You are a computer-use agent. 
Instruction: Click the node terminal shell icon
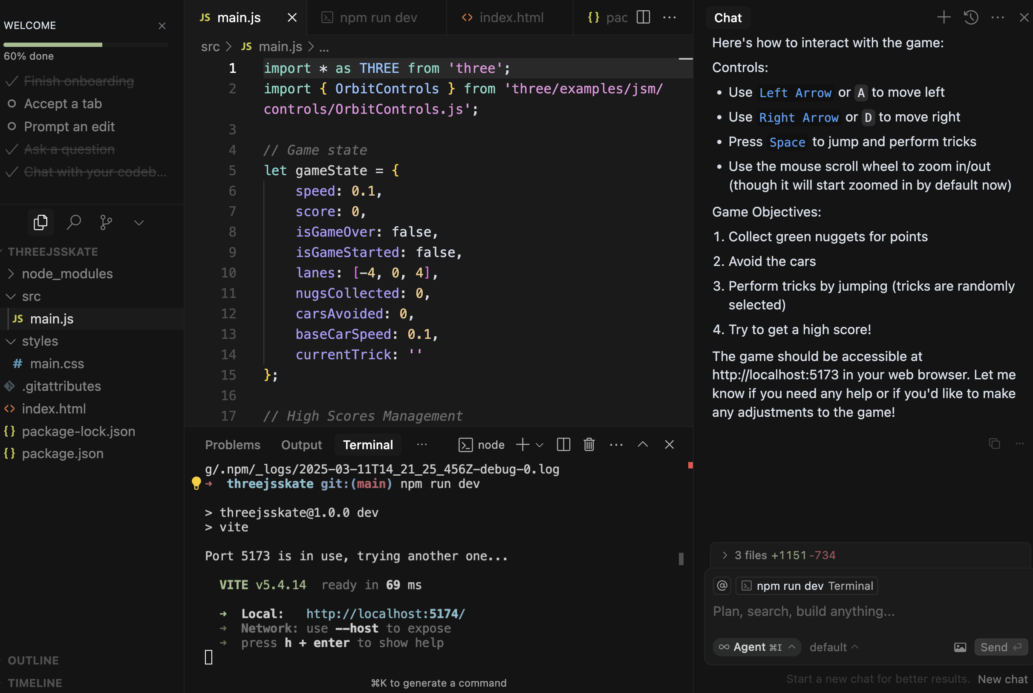coord(465,445)
